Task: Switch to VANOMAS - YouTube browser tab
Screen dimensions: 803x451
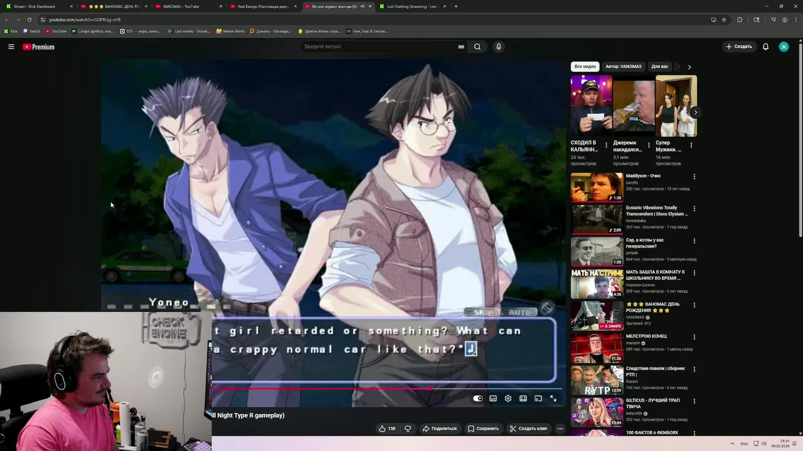Action: pyautogui.click(x=188, y=6)
